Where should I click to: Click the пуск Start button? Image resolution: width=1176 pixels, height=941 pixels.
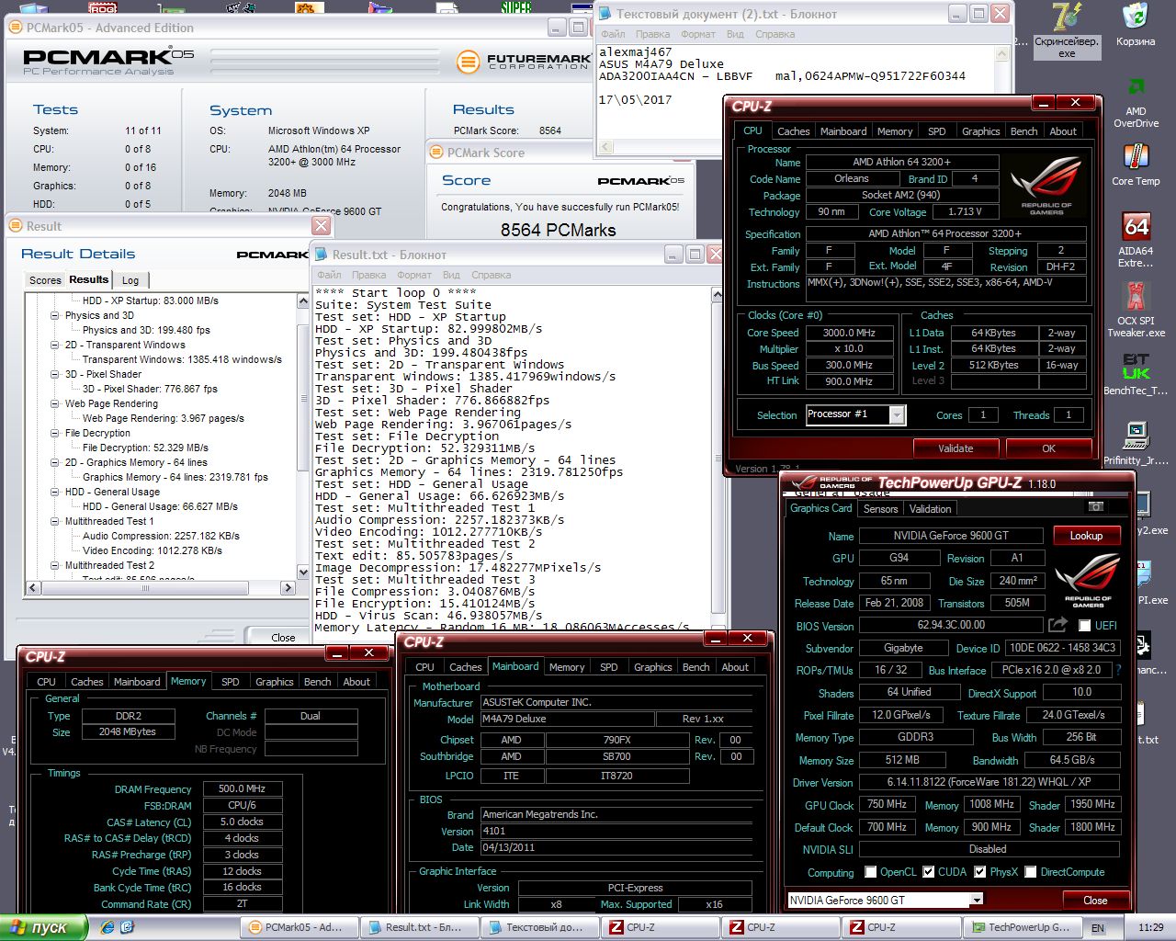(x=43, y=927)
